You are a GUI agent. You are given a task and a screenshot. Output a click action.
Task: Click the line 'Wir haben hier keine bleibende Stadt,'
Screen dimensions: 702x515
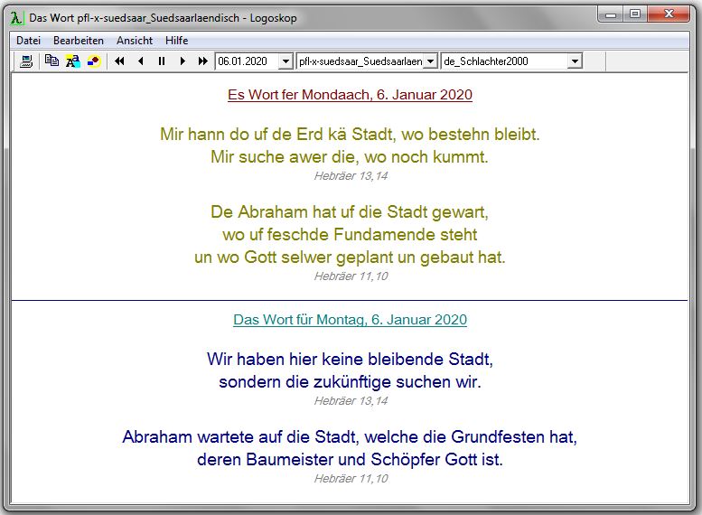[x=350, y=360]
